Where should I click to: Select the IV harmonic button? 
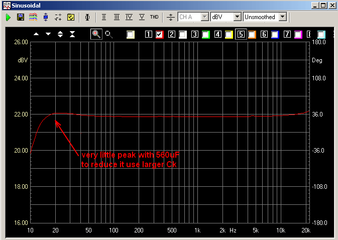click(129, 17)
